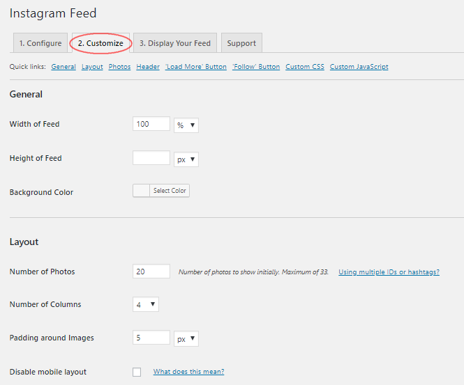Image resolution: width=464 pixels, height=385 pixels.
Task: Open 'Using multiple IDs or hashtags?' link
Action: [389, 272]
